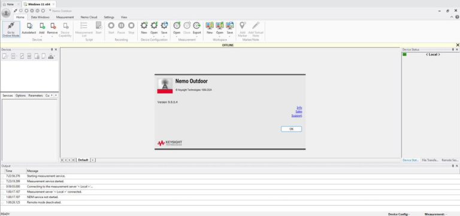Expand Device Configuration Save dropdown arrow
Screen dimensions: 460x216
(x=164, y=36)
